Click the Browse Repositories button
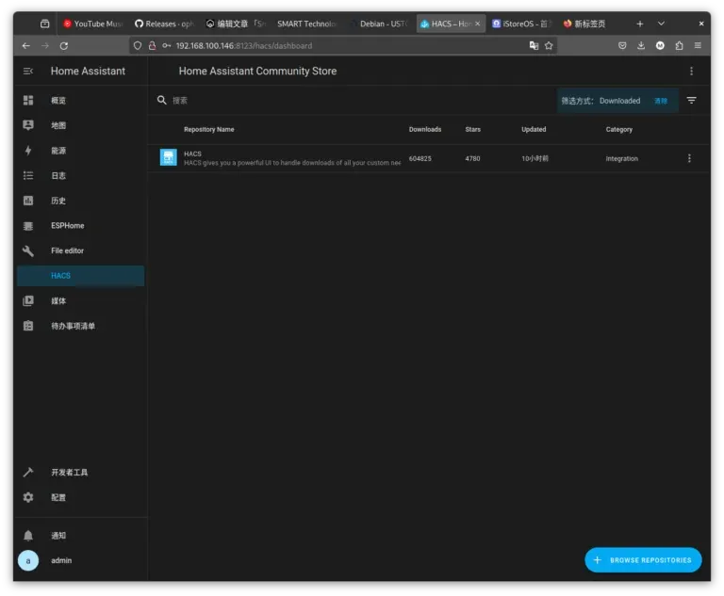 click(643, 560)
